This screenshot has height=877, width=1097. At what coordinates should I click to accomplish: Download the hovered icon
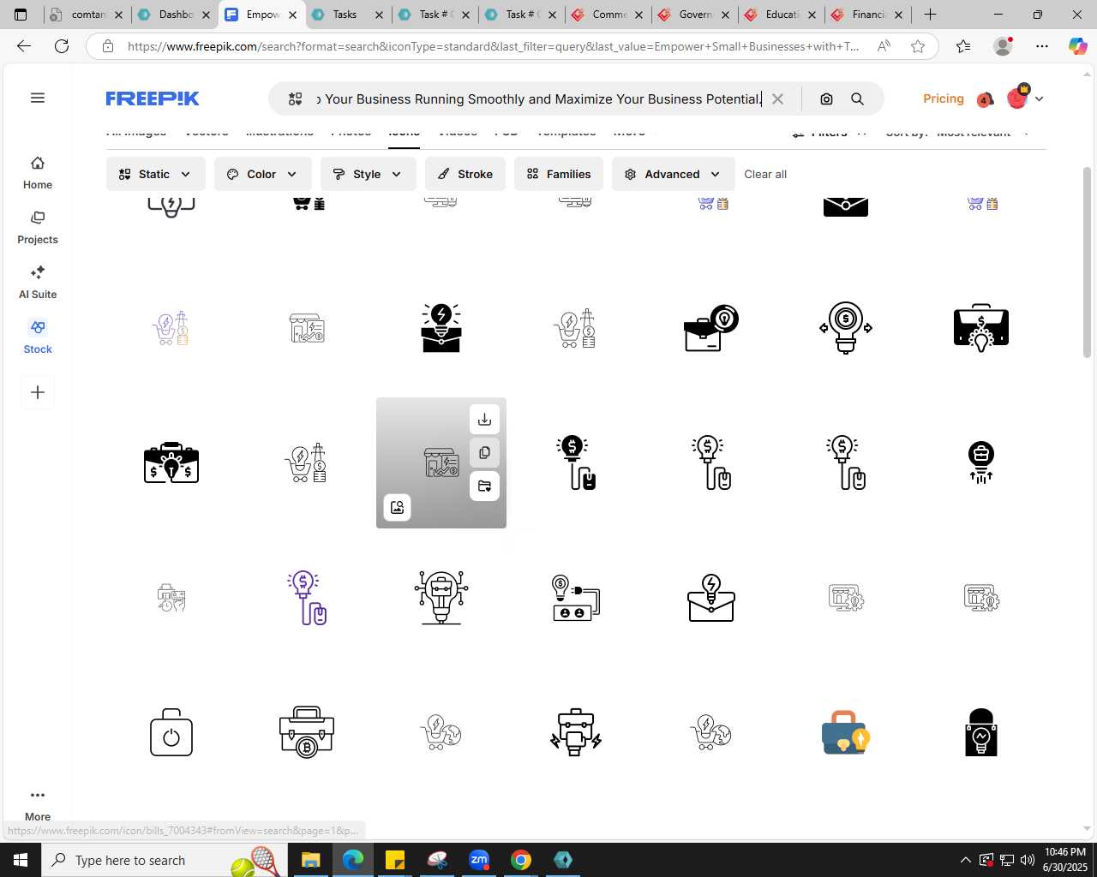click(484, 419)
